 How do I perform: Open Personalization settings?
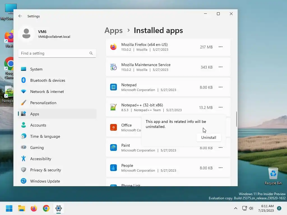[57, 103]
